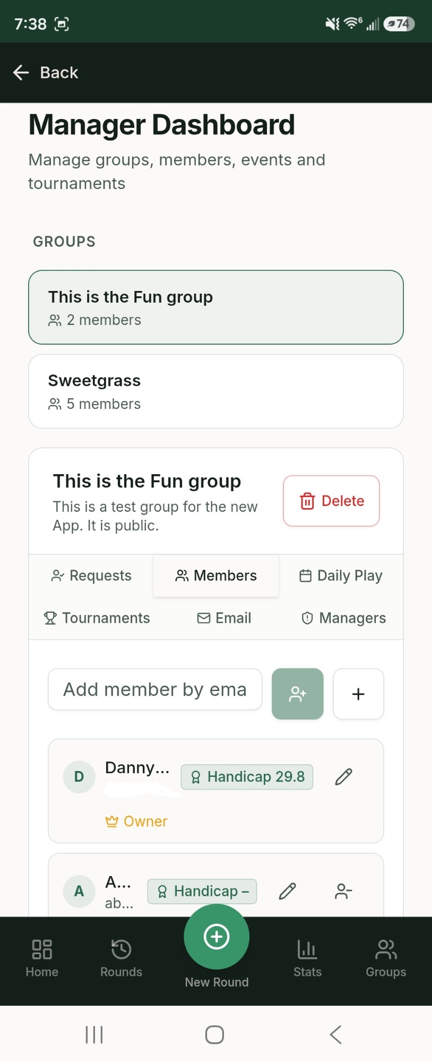Open the Home screen from the bottom navigation
This screenshot has height=1062, width=432.
tap(42, 958)
